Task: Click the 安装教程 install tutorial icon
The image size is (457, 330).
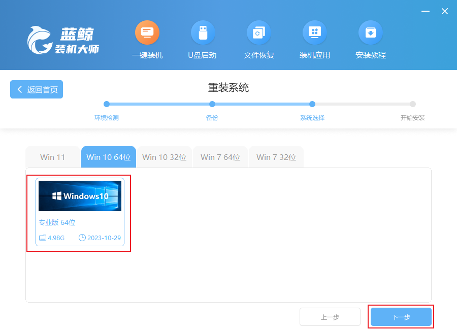Action: [371, 33]
